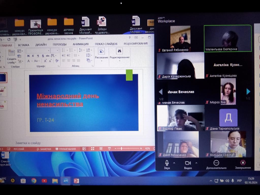Toggle ЗАМЕТКИ notes pane in status bar
The width and height of the screenshot is (260, 195).
pyautogui.click(x=44, y=149)
